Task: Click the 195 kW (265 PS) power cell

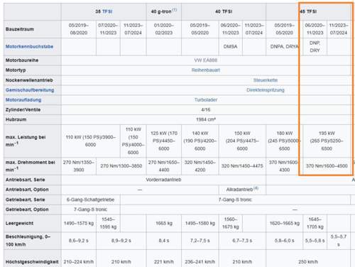Action: point(327,141)
